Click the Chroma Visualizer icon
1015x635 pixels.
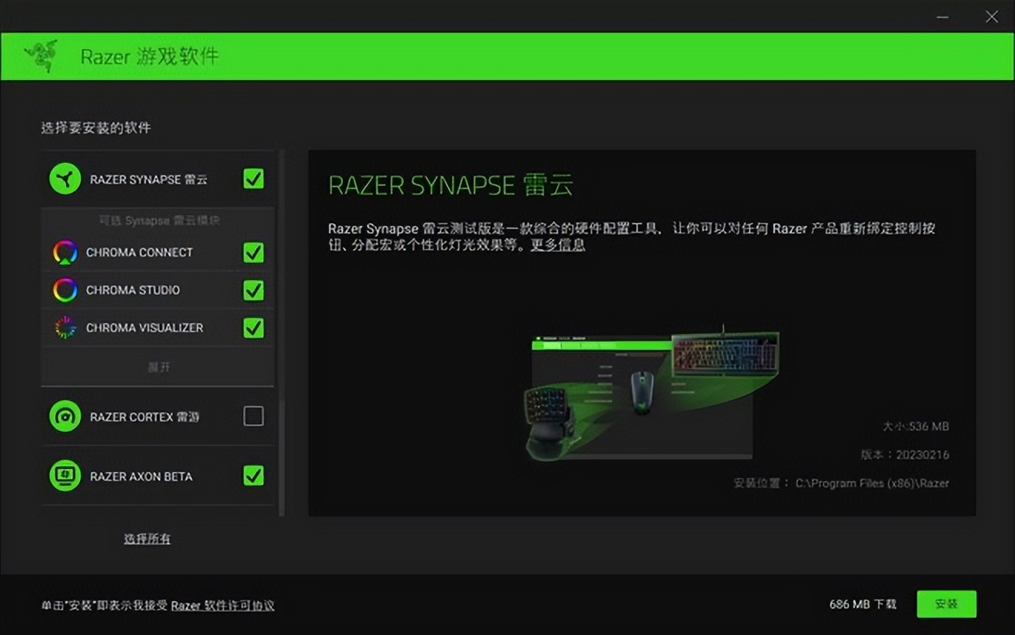click(x=65, y=327)
